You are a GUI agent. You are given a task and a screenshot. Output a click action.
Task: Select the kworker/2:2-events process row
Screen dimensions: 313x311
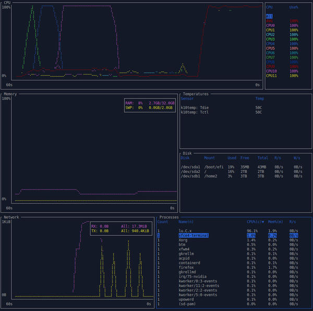(x=227, y=291)
